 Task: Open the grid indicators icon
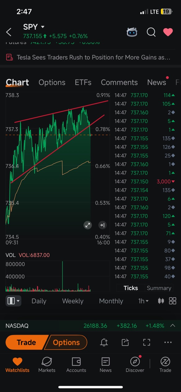coord(173,301)
